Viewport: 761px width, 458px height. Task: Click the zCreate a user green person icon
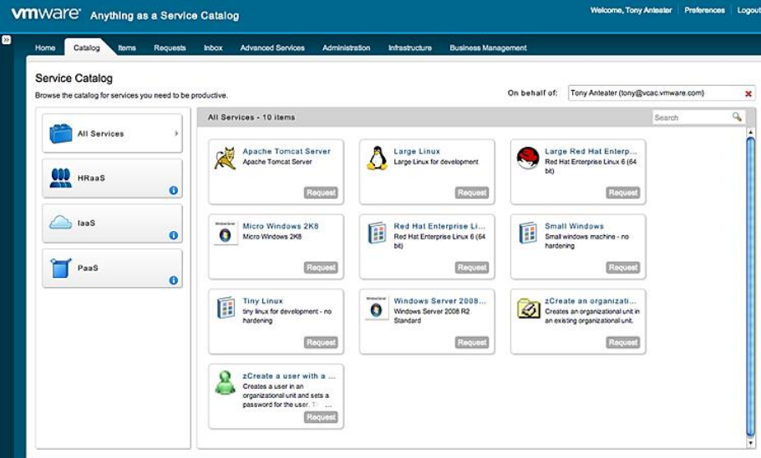coord(225,382)
